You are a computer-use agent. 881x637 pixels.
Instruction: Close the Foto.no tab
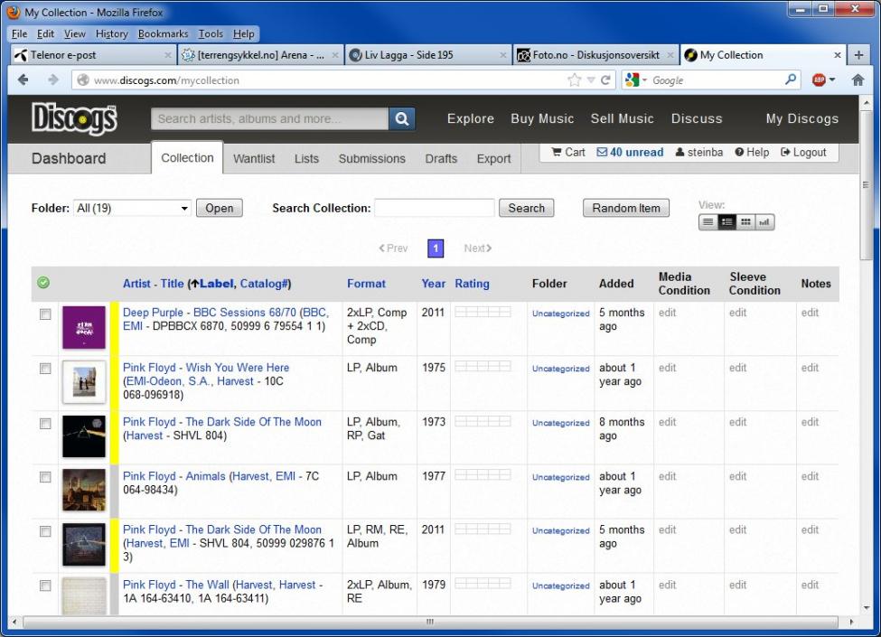pos(670,55)
